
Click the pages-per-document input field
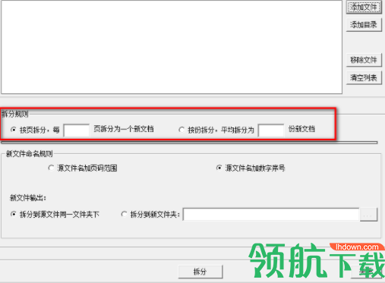77,130
